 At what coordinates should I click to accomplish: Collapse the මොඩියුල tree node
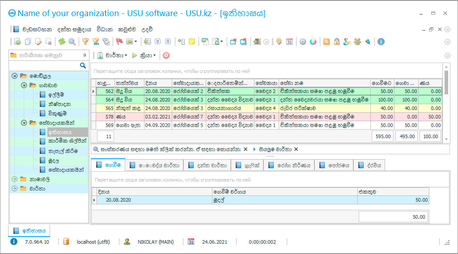(x=14, y=76)
